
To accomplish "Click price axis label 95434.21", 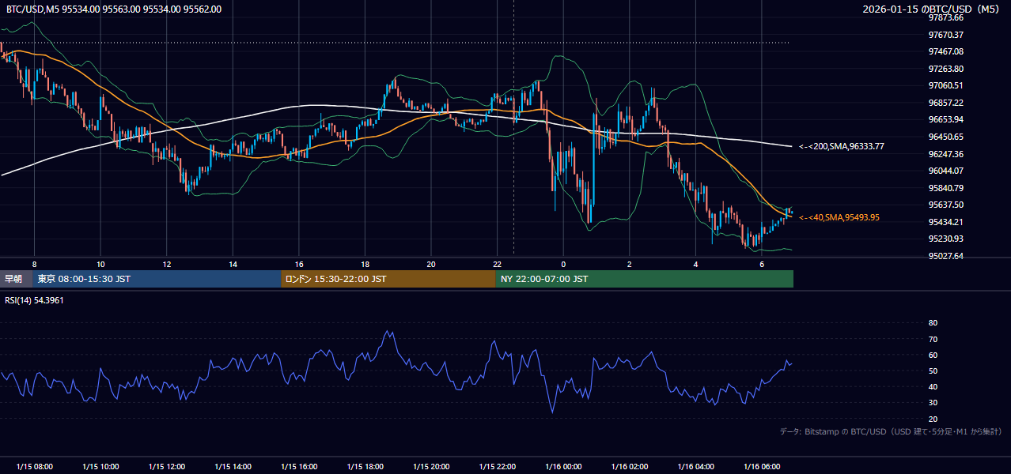I will 945,222.
